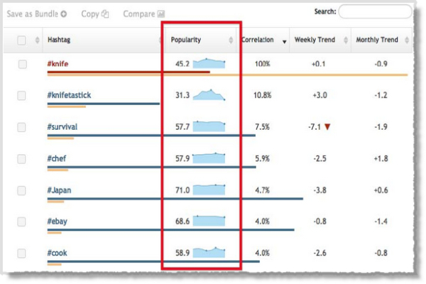Image resolution: width=426 pixels, height=284 pixels.
Task: Open the #knifetastick hashtag link
Action: pos(70,95)
